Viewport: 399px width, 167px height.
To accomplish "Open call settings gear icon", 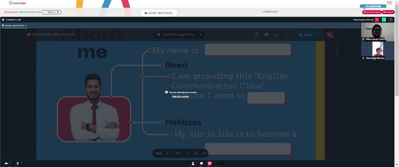I will 3,20.
